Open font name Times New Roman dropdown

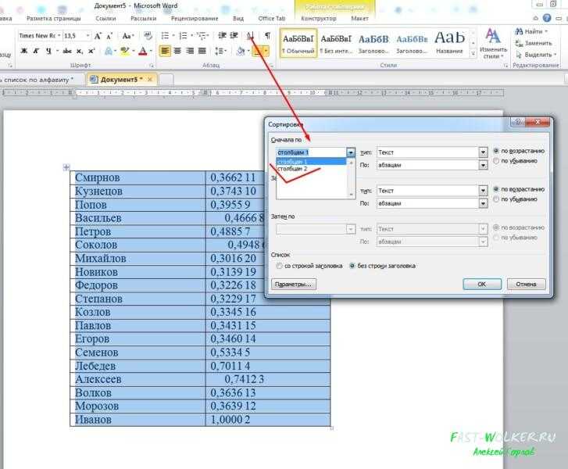tap(59, 35)
